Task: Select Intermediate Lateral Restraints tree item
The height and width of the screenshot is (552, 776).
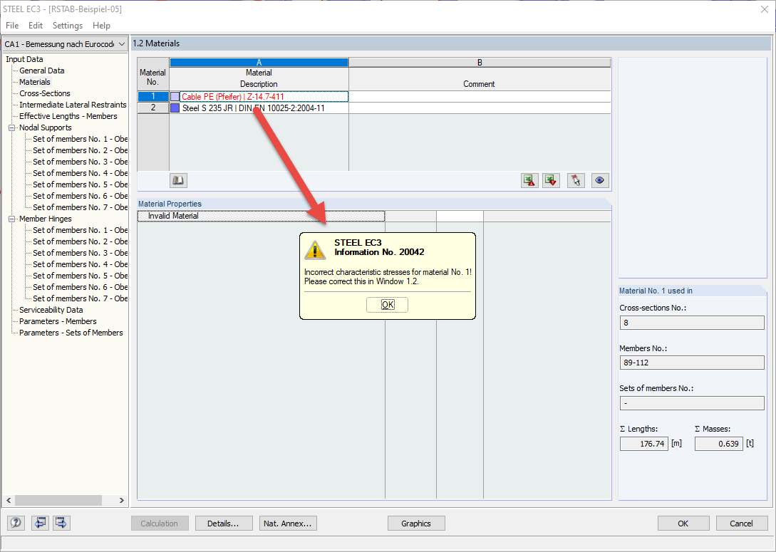Action: (73, 105)
